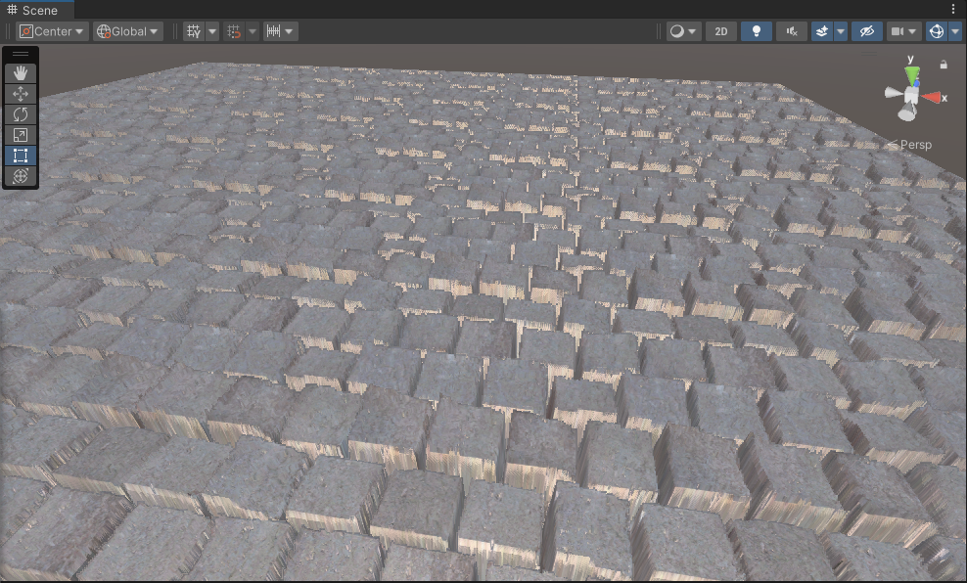Toggle scene effects skybox icon

click(x=822, y=31)
